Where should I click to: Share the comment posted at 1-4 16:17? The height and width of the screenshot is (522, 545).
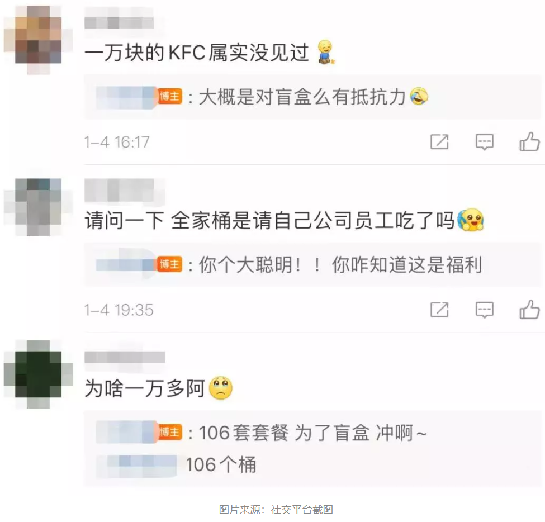click(x=439, y=142)
